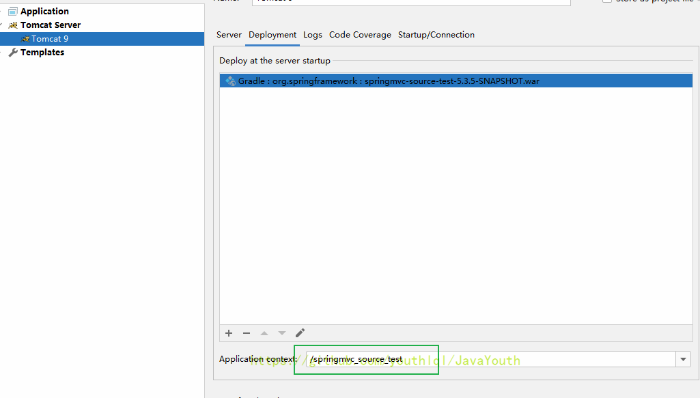Select the Templates node label in the tree
Image resolution: width=700 pixels, height=398 pixels.
point(42,53)
